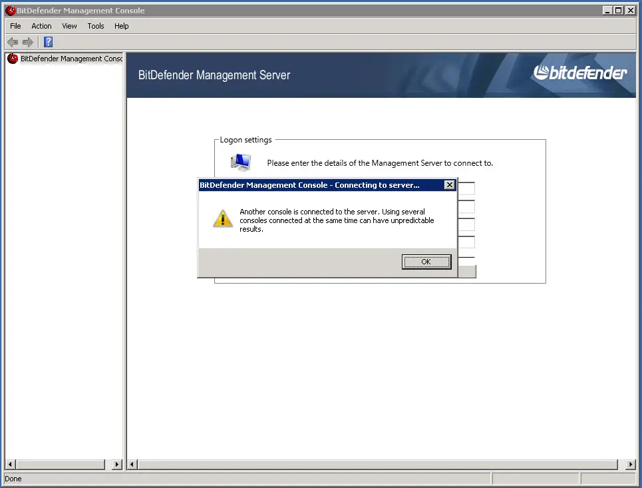Open the File menu
Image resolution: width=642 pixels, height=488 pixels.
pos(15,26)
